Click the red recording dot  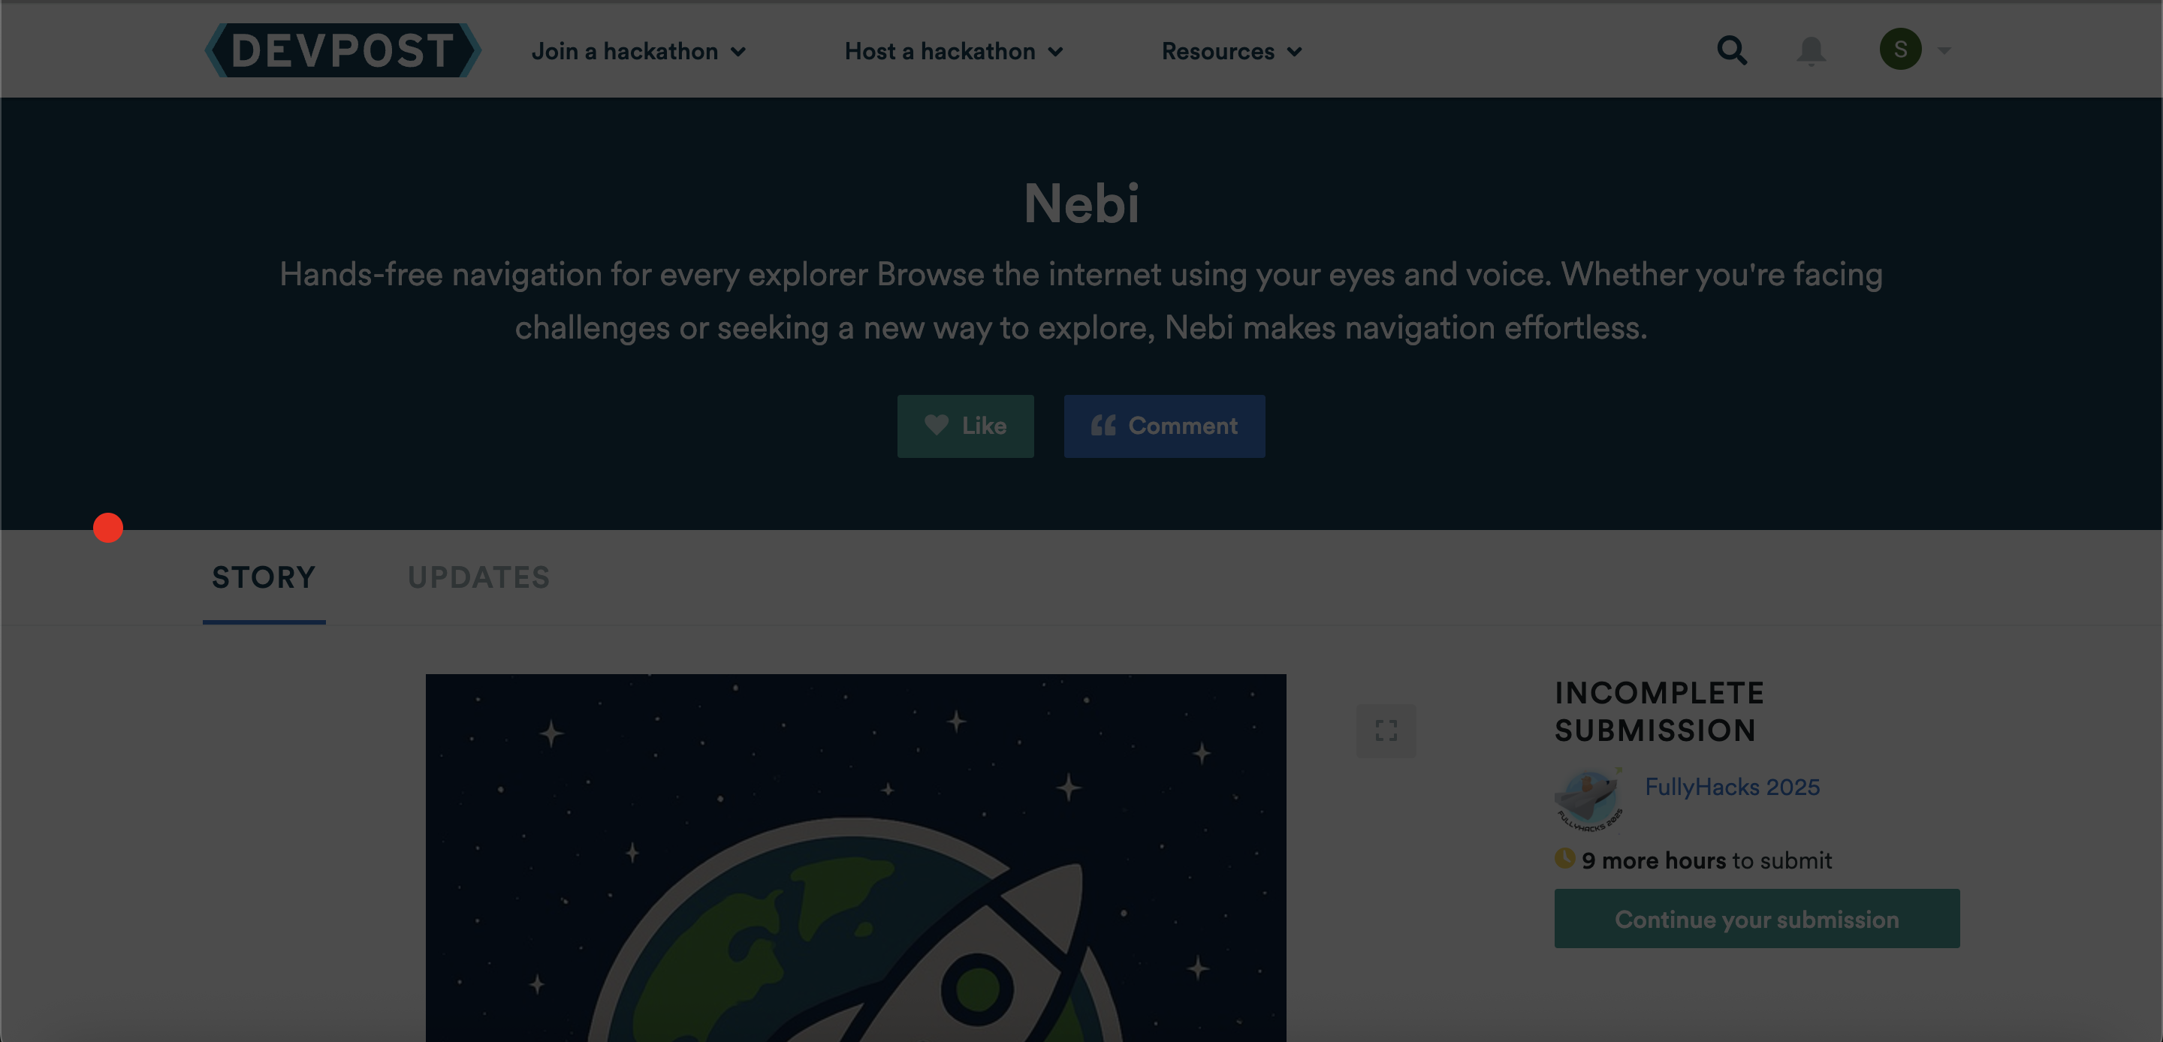pyautogui.click(x=108, y=527)
